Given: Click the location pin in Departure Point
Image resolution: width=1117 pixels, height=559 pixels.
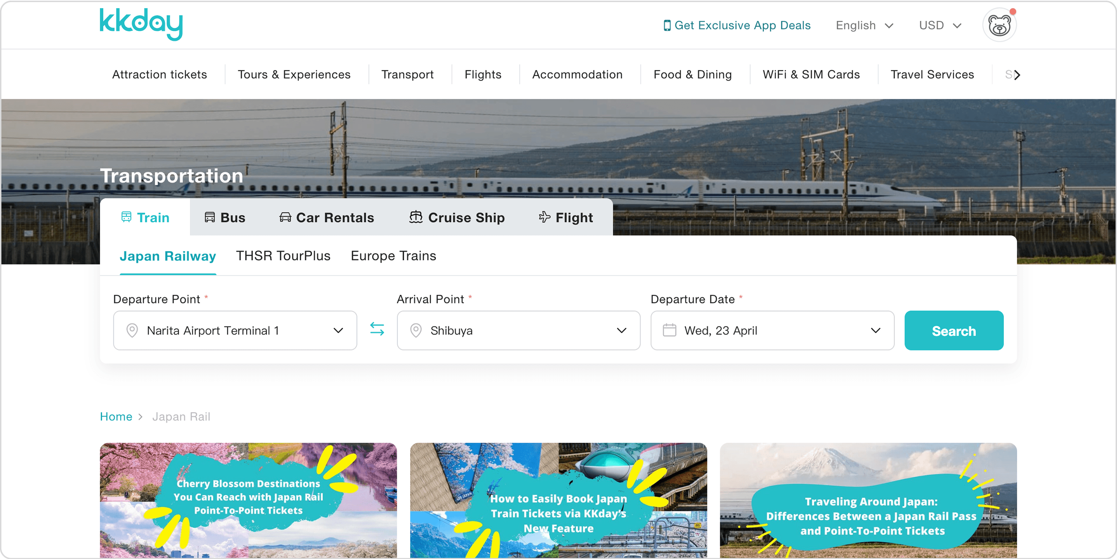Looking at the screenshot, I should coord(132,330).
